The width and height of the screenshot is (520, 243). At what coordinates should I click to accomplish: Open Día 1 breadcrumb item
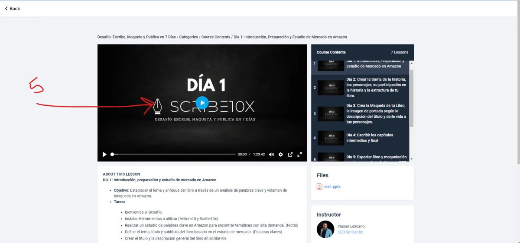tap(290, 37)
